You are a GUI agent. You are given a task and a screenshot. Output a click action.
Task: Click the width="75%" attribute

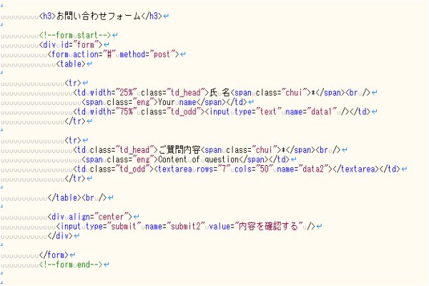[x=108, y=111]
